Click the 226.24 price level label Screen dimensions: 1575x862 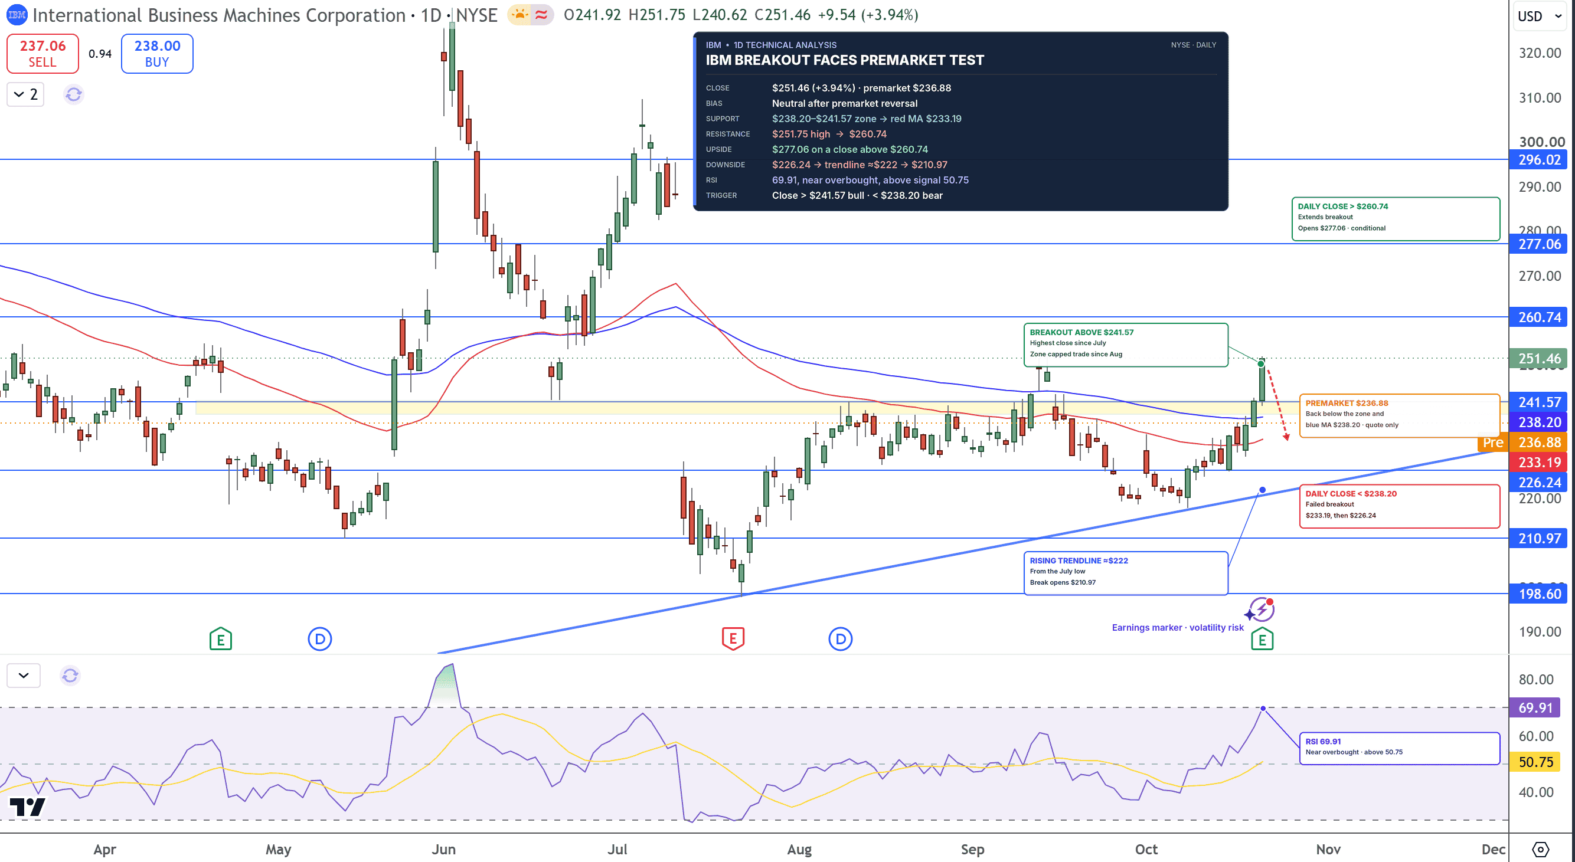(1539, 483)
